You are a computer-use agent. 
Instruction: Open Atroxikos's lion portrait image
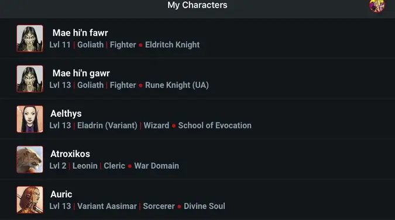coord(30,159)
